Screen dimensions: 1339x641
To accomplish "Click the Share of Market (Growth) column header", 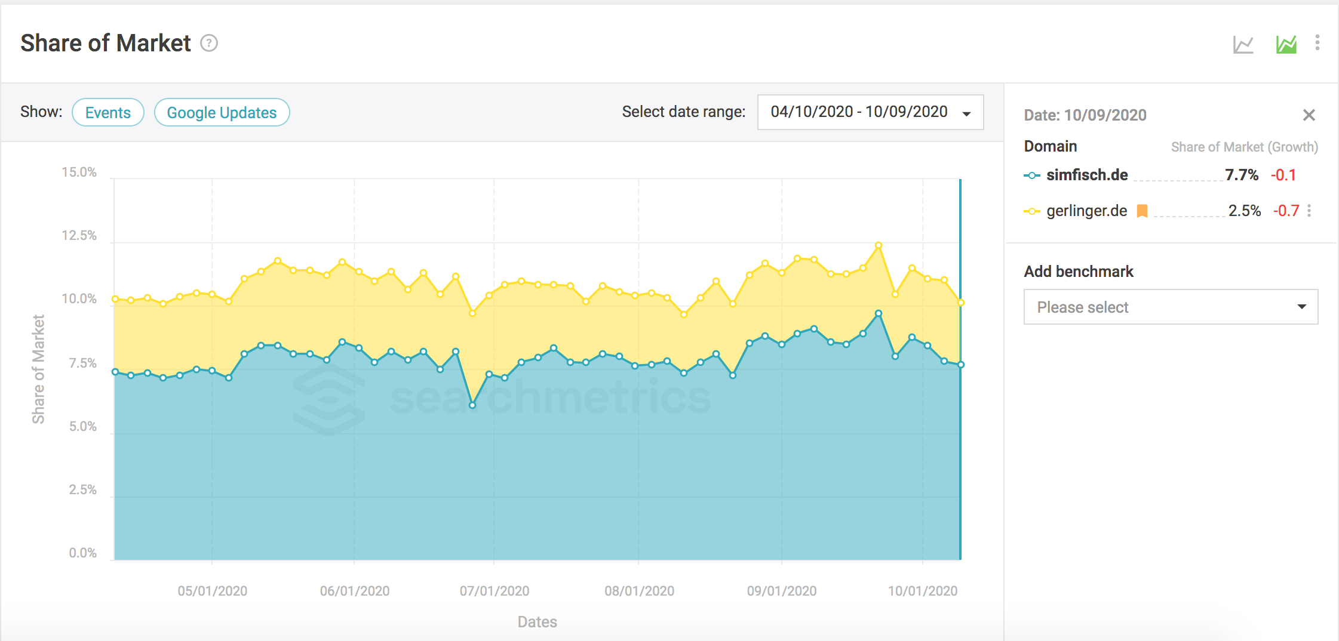I will tap(1245, 147).
